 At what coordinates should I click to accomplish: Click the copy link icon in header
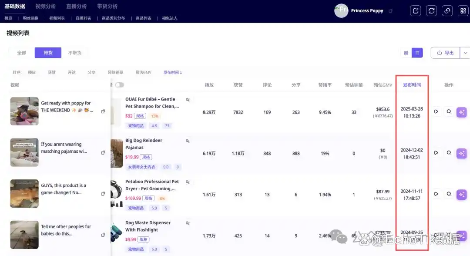click(447, 11)
